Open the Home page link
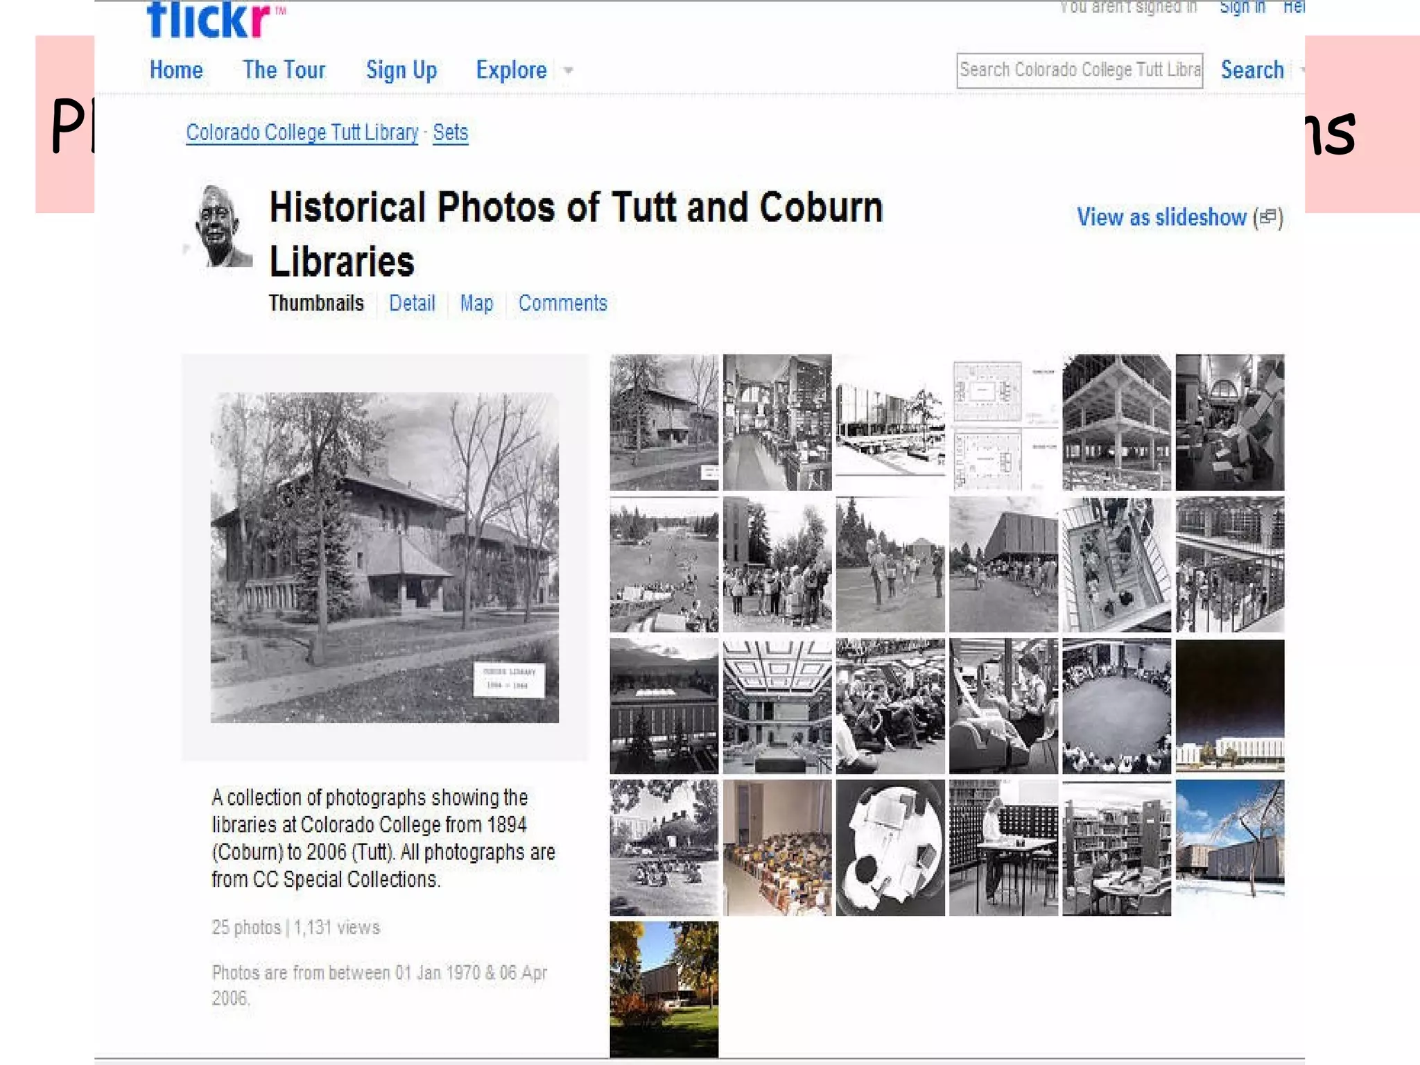The image size is (1420, 1065). (x=176, y=70)
